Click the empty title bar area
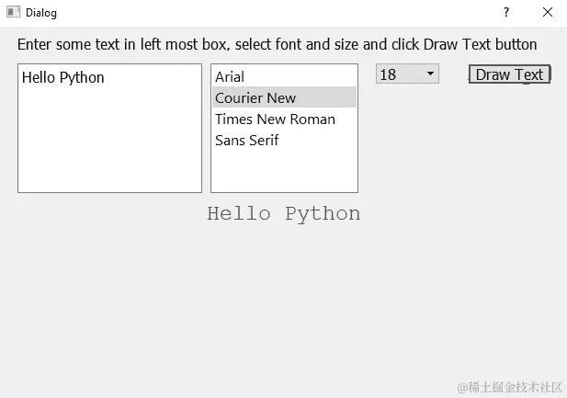Screen dimensions: 567x398 276,13
